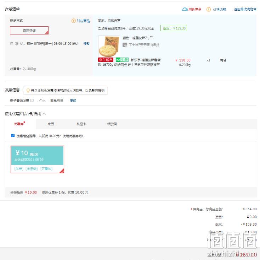Click the 7-day no-return icon
This screenshot has height=260, width=260.
(x=125, y=45)
